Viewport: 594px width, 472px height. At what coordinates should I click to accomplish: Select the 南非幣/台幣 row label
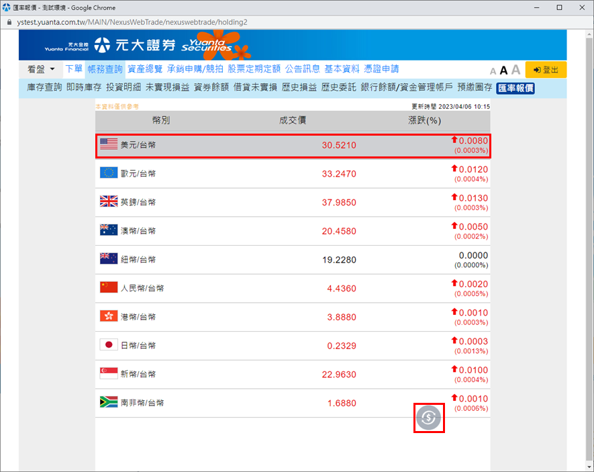pyautogui.click(x=142, y=403)
